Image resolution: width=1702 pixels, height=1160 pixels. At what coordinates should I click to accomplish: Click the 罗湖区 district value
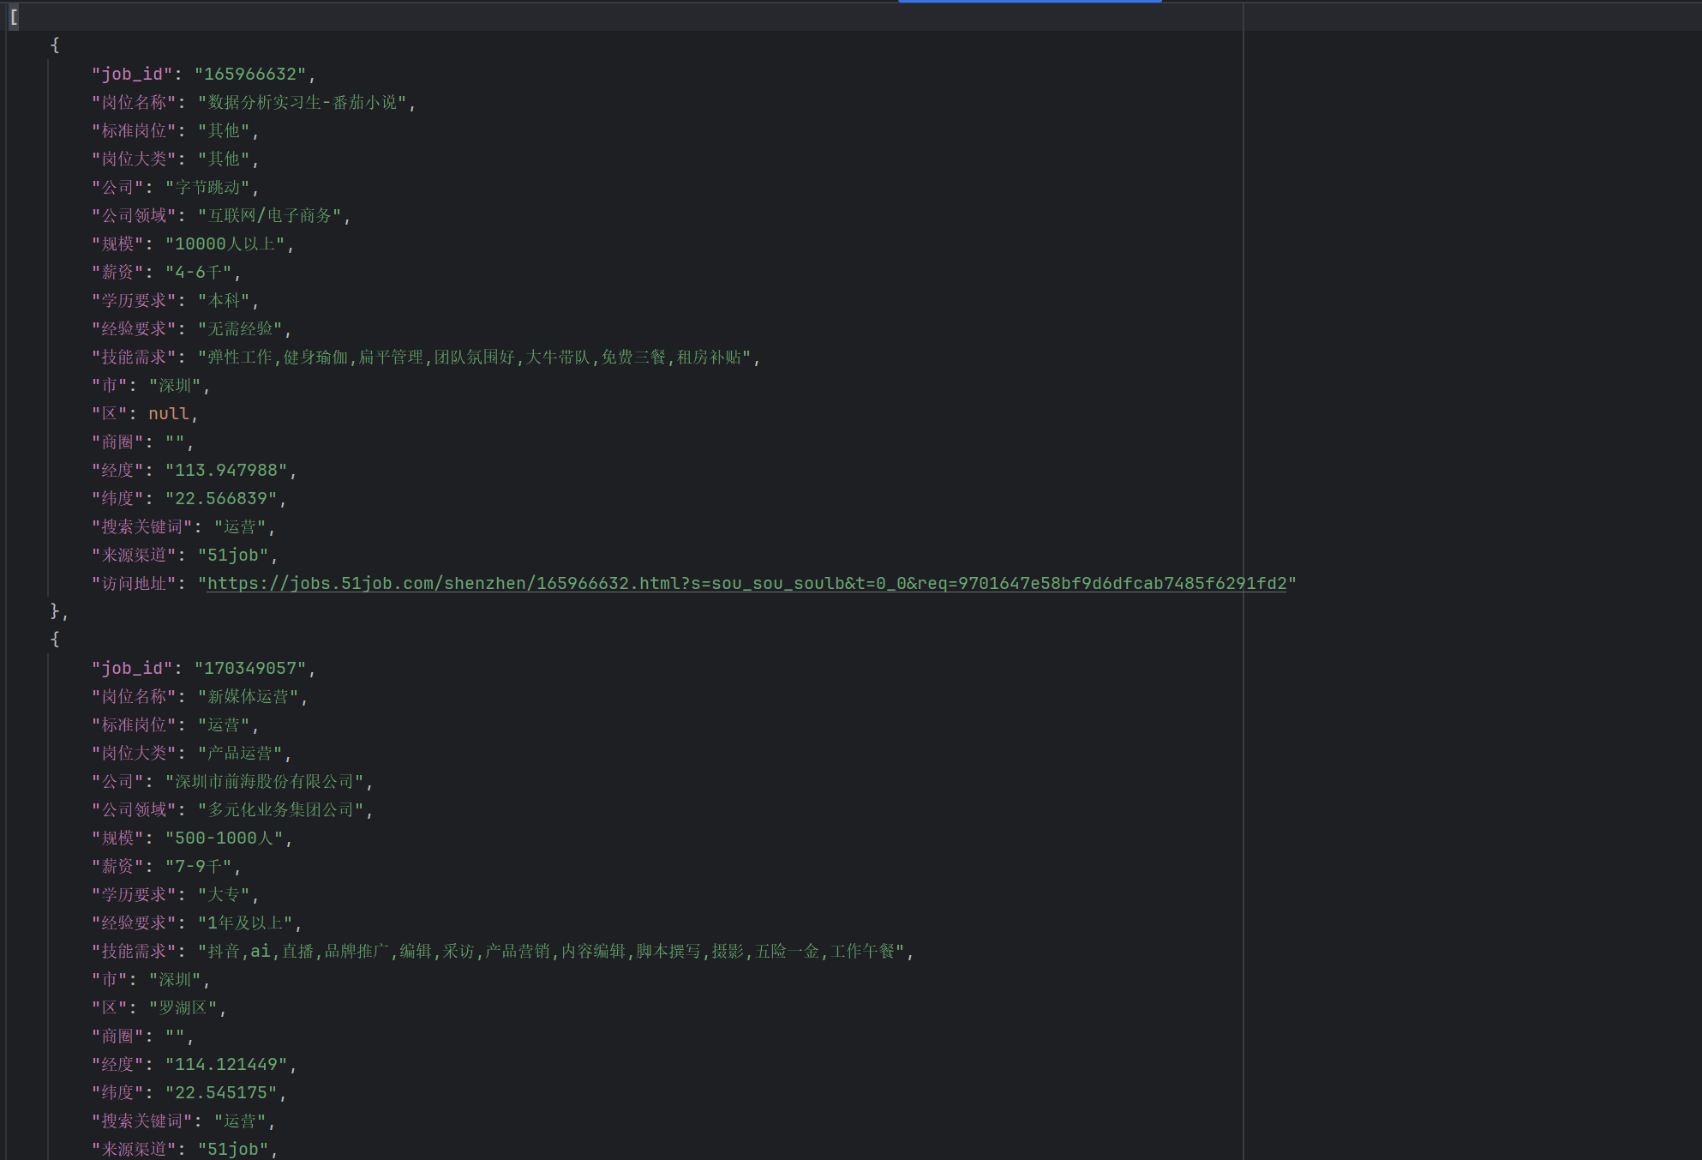click(x=183, y=1007)
